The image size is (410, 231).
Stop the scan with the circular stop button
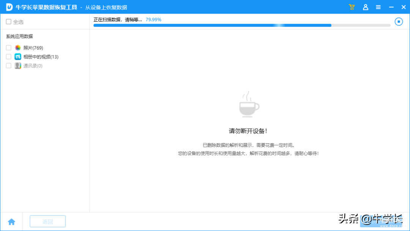pyautogui.click(x=399, y=22)
